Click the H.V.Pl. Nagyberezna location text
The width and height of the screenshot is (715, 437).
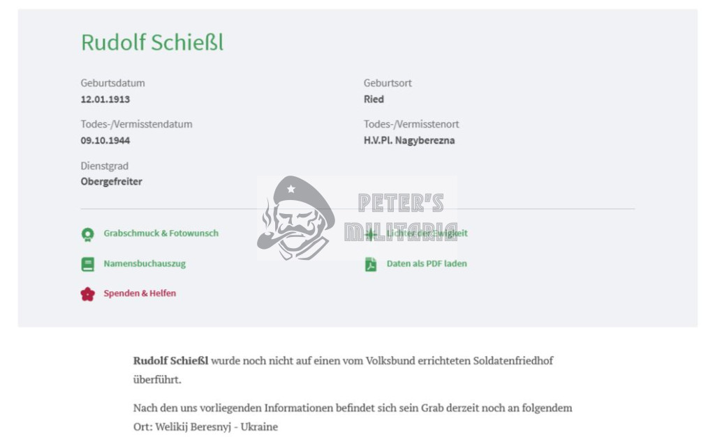pyautogui.click(x=409, y=141)
